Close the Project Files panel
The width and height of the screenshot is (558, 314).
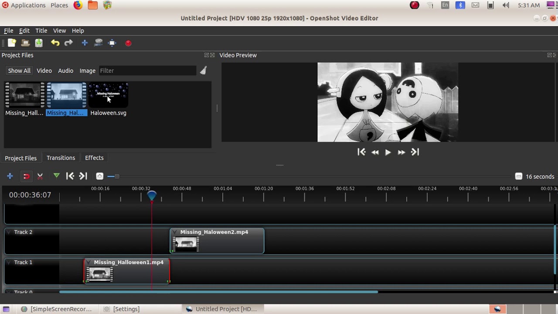pos(212,55)
